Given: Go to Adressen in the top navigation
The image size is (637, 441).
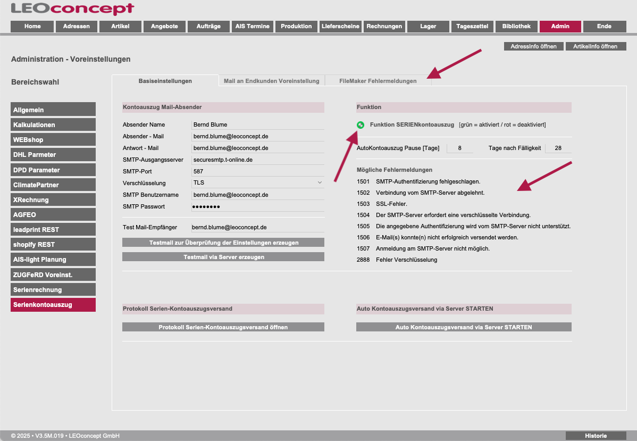Looking at the screenshot, I should [x=76, y=27].
